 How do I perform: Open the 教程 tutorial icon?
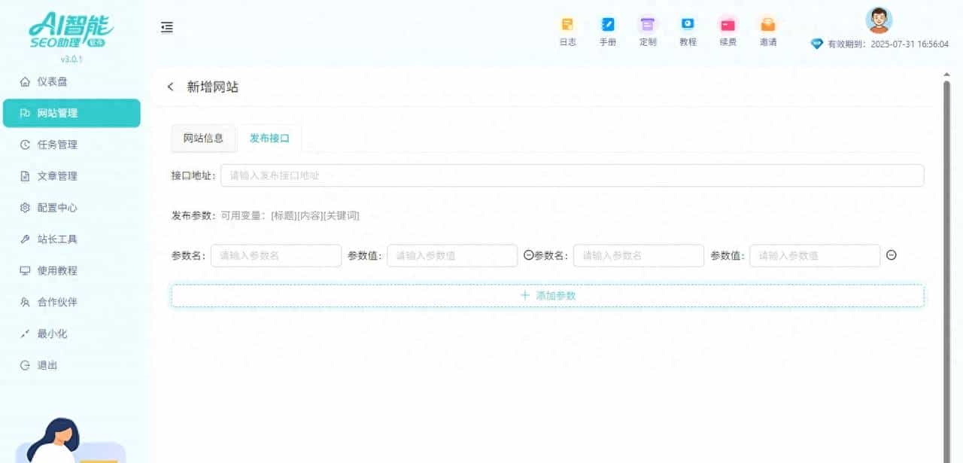coord(688,30)
